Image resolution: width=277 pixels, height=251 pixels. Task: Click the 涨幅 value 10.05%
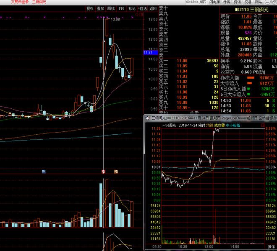pos(245,28)
